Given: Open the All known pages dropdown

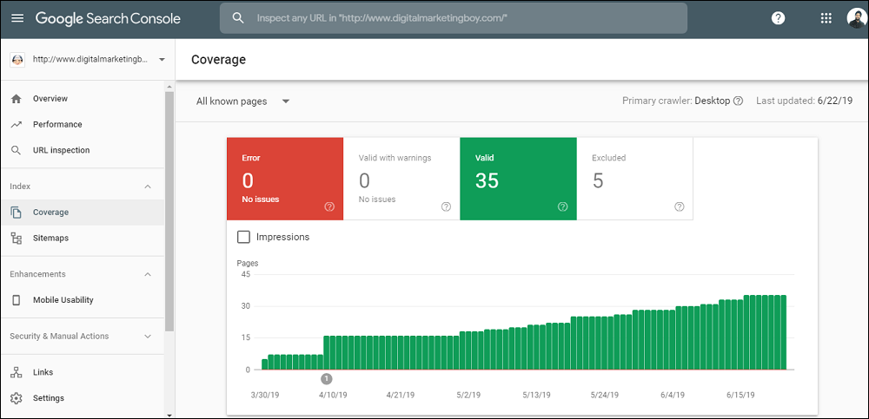Looking at the screenshot, I should pyautogui.click(x=242, y=101).
